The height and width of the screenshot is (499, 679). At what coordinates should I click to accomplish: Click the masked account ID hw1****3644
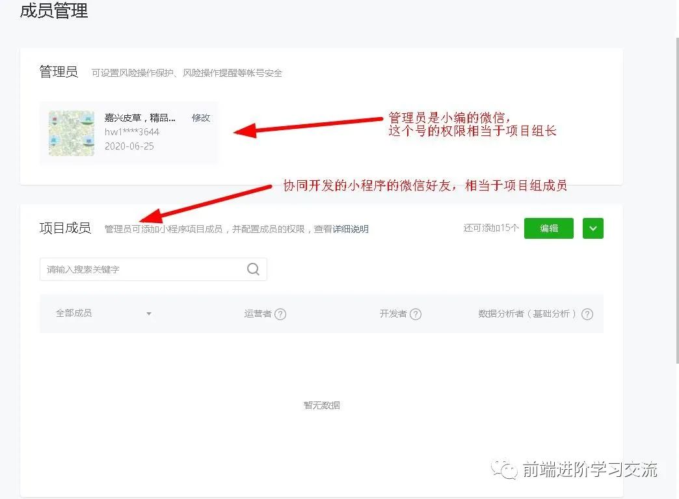pos(132,132)
